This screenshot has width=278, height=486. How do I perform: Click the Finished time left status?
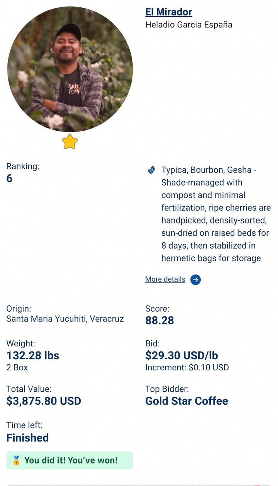pos(27,438)
